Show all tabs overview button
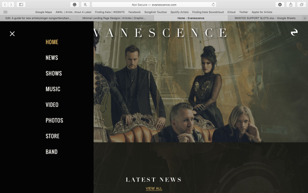The width and height of the screenshot is (308, 193). (302, 5)
